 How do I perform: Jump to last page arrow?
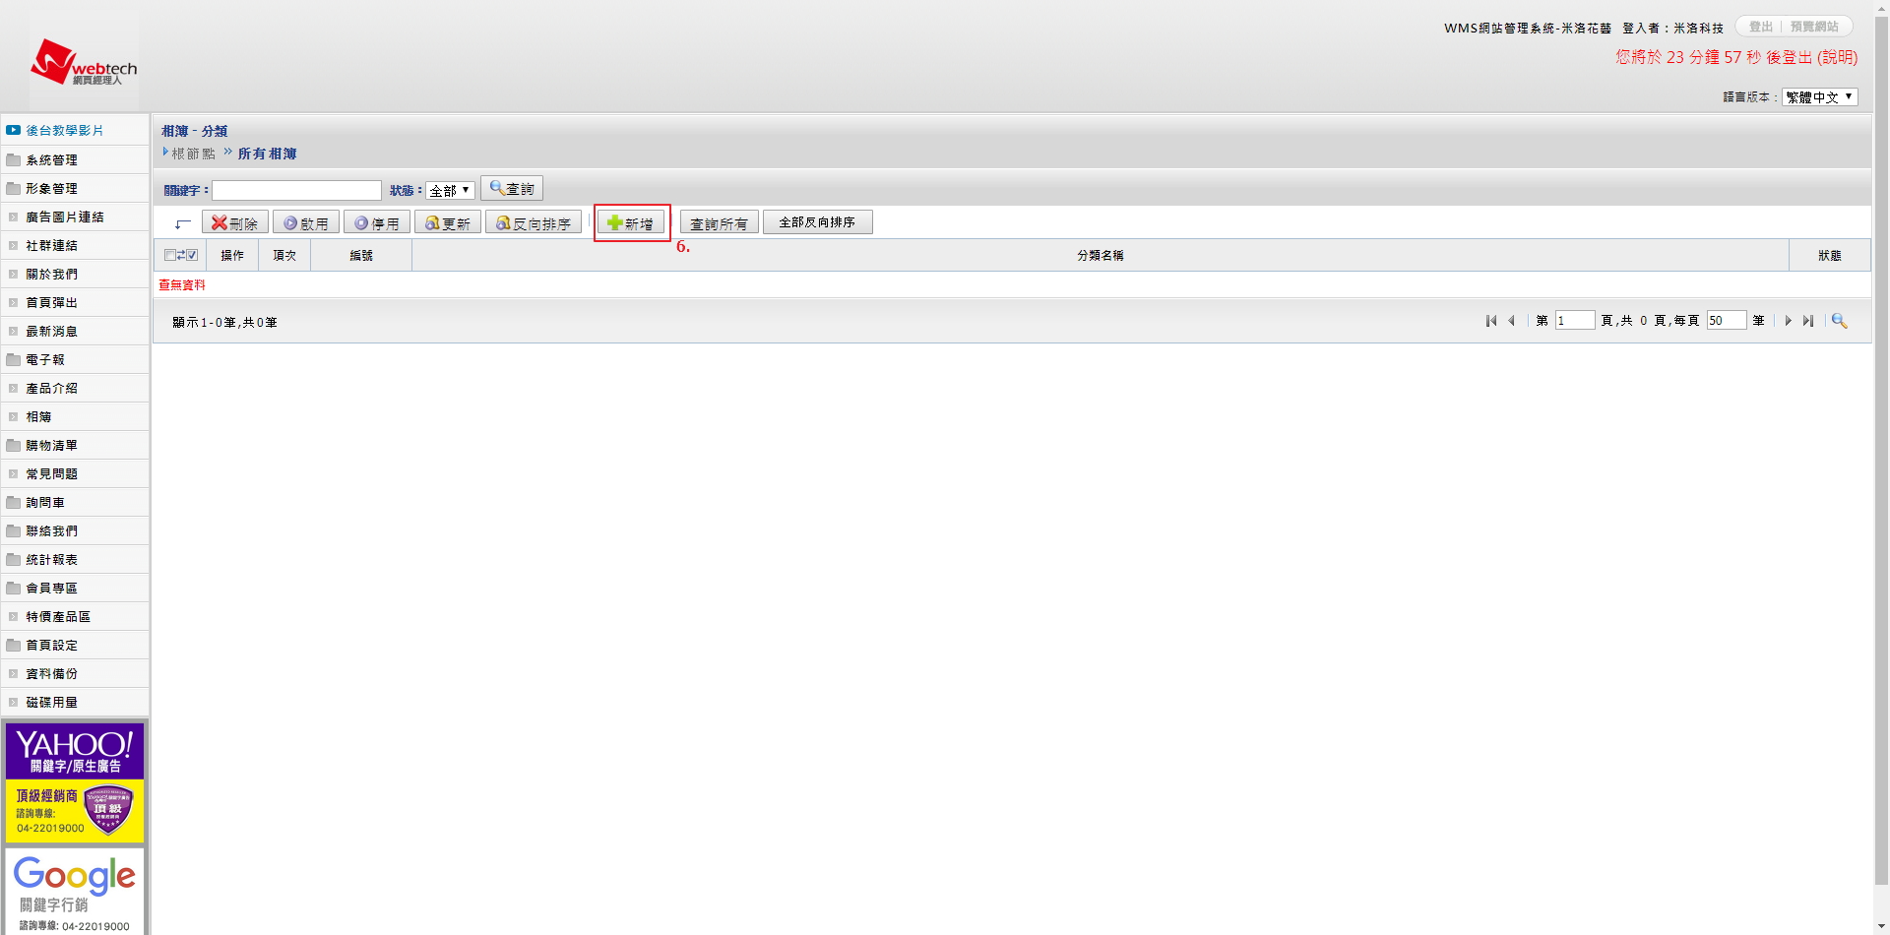pos(1808,321)
